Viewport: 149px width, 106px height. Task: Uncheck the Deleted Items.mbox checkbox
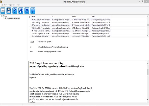(5, 18)
